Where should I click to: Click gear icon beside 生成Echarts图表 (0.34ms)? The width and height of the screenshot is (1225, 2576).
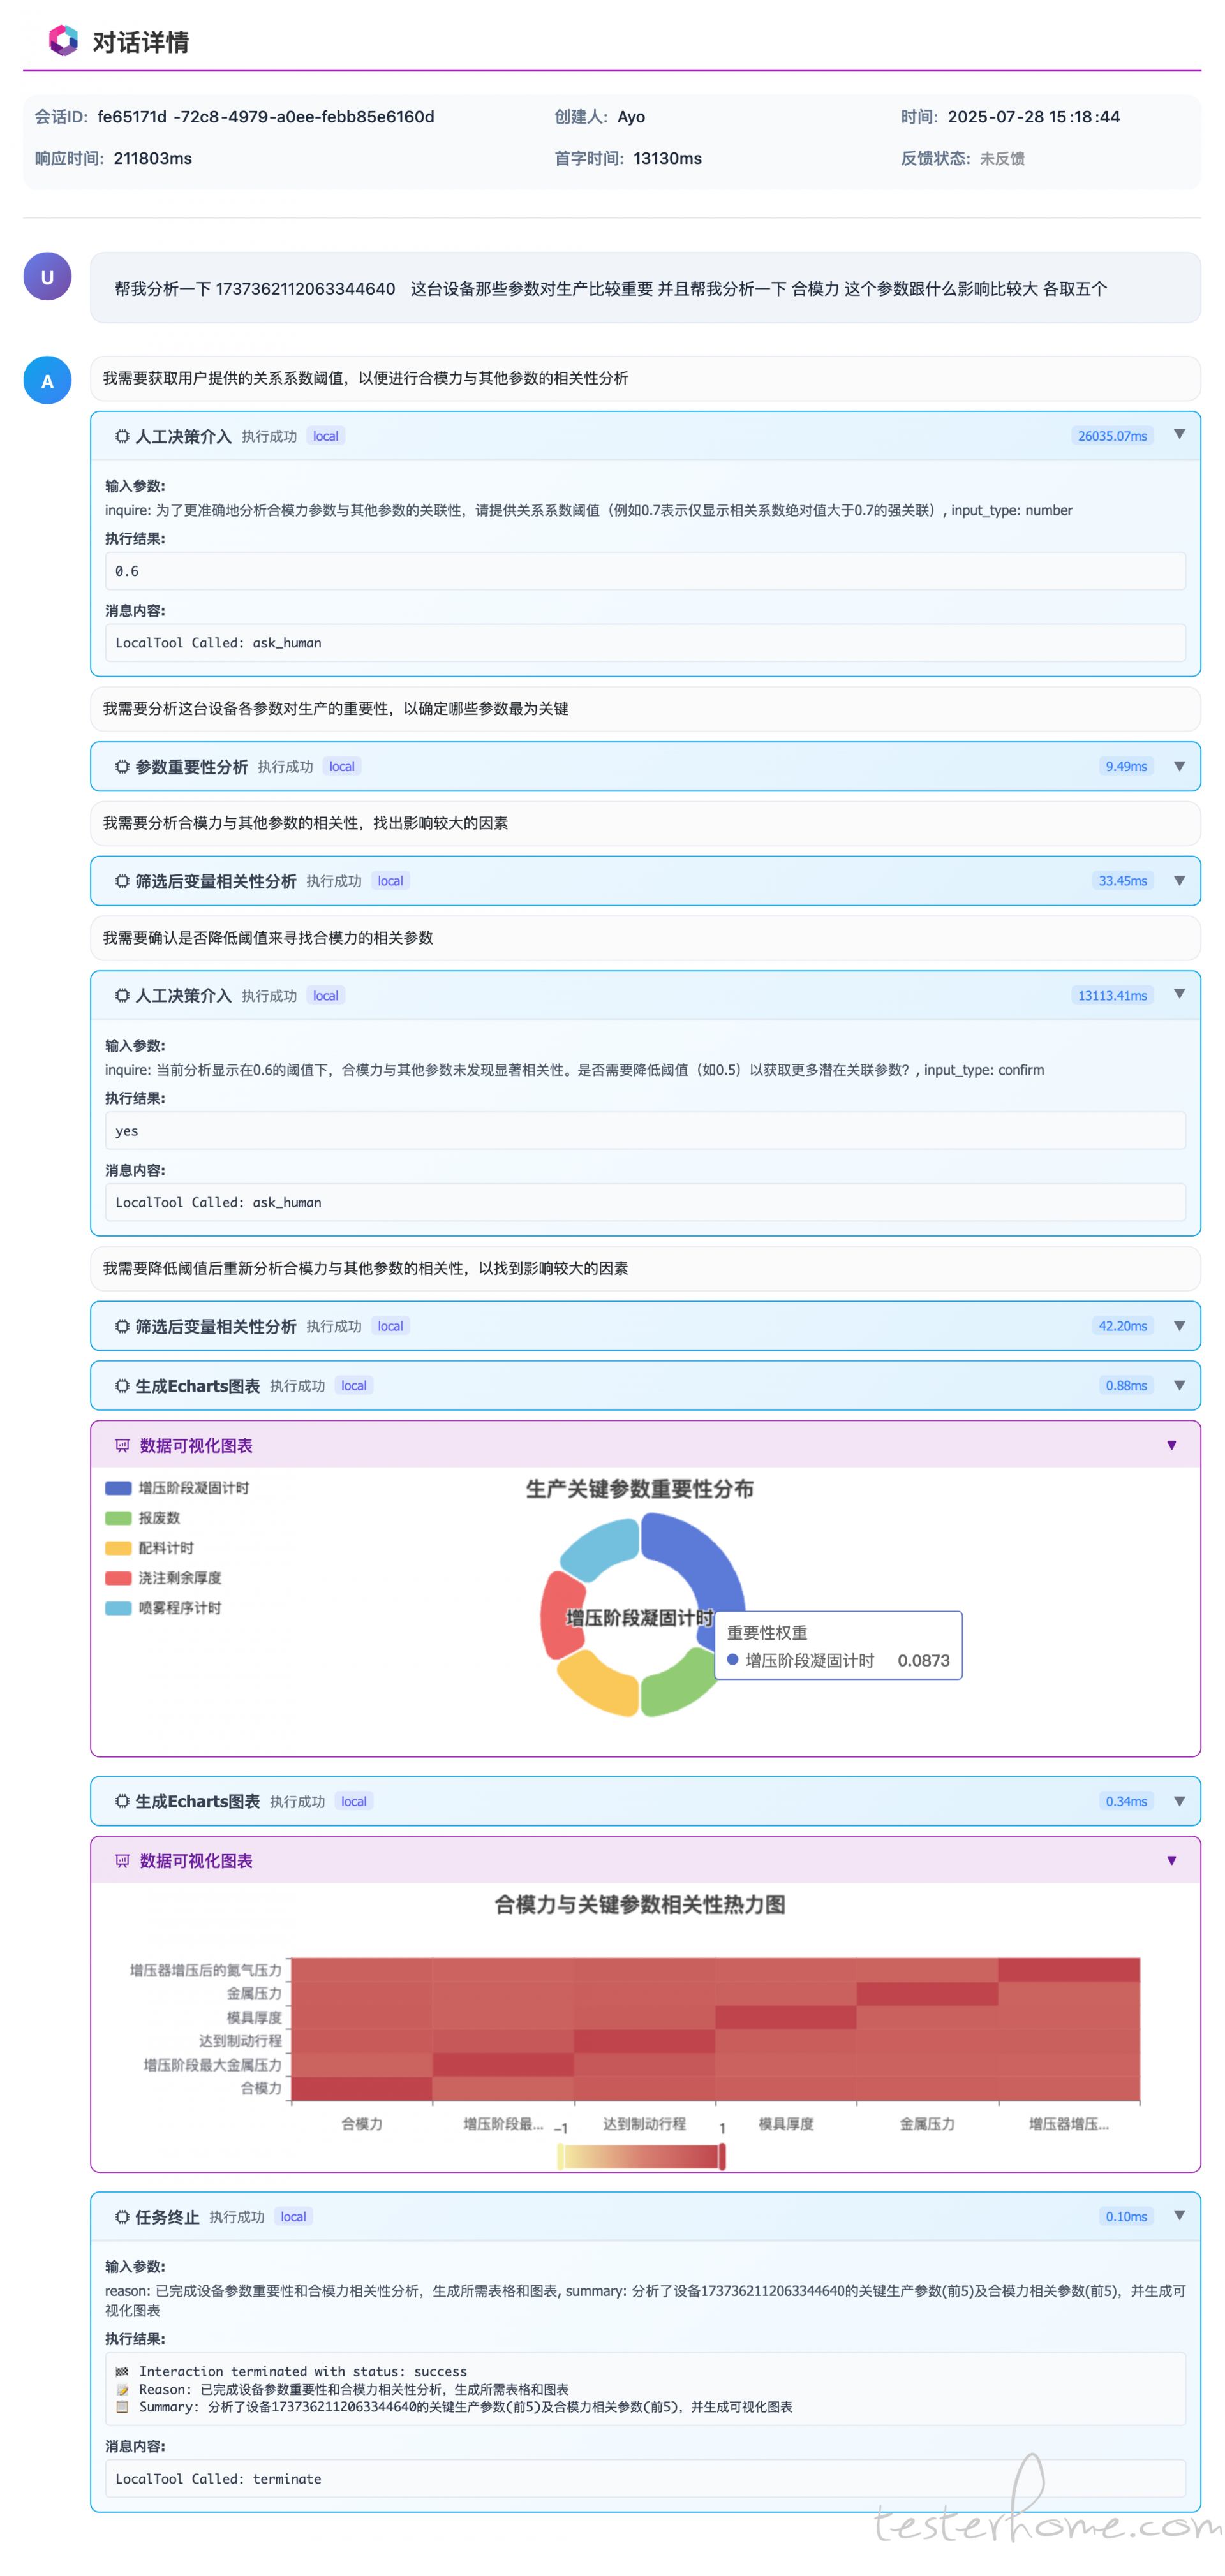122,1802
